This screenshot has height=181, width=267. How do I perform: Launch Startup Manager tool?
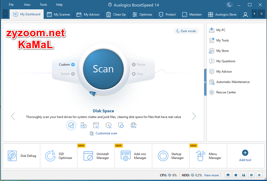[x=171, y=156]
